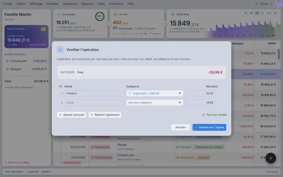This screenshot has width=283, height=177.
Task: Confirm with Ventiler en 2 lignes button
Action: pos(209,127)
